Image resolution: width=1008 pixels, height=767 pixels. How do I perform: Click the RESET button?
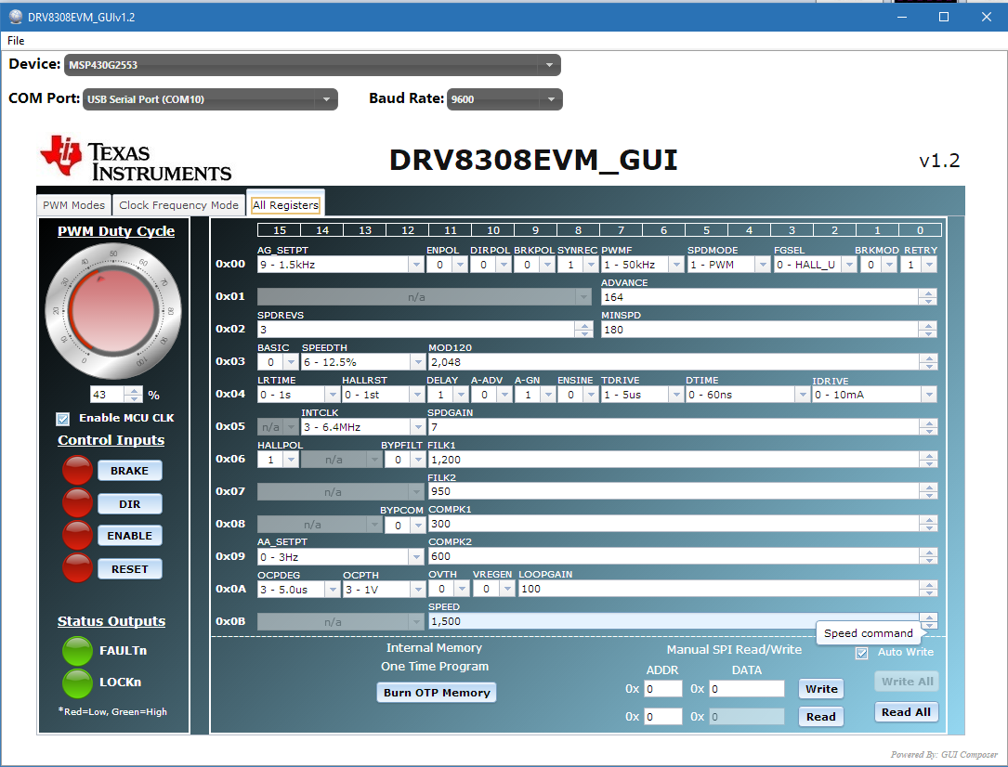click(129, 569)
